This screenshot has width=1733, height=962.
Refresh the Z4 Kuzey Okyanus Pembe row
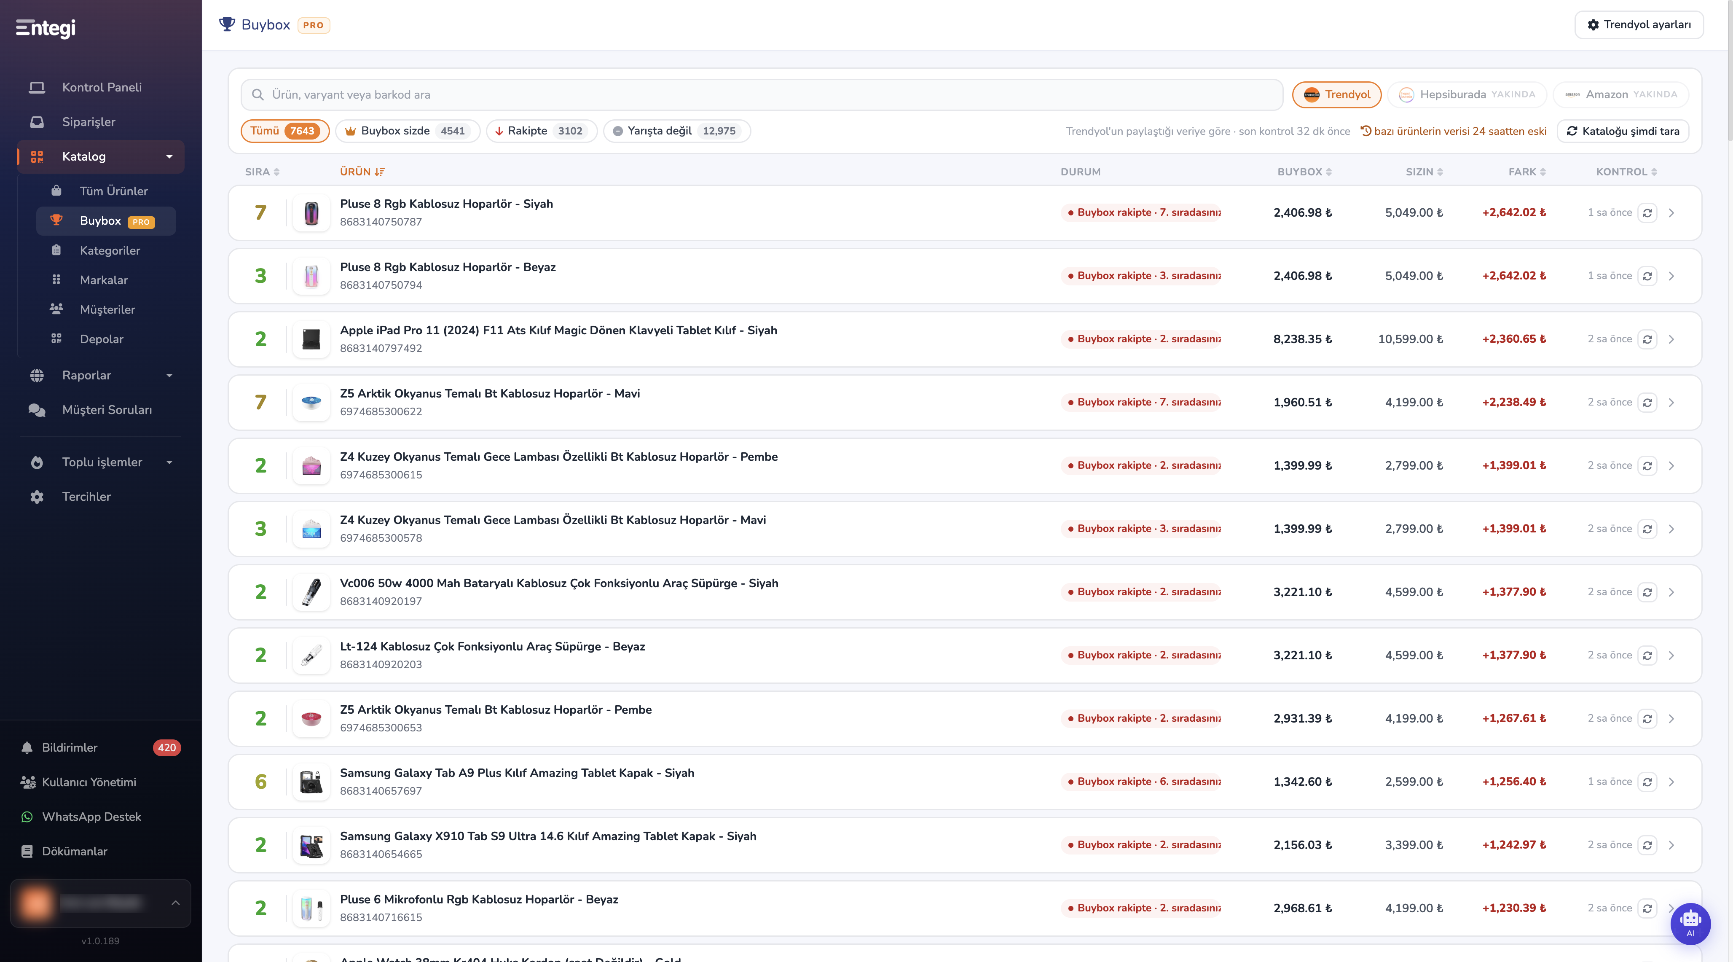[1647, 465]
